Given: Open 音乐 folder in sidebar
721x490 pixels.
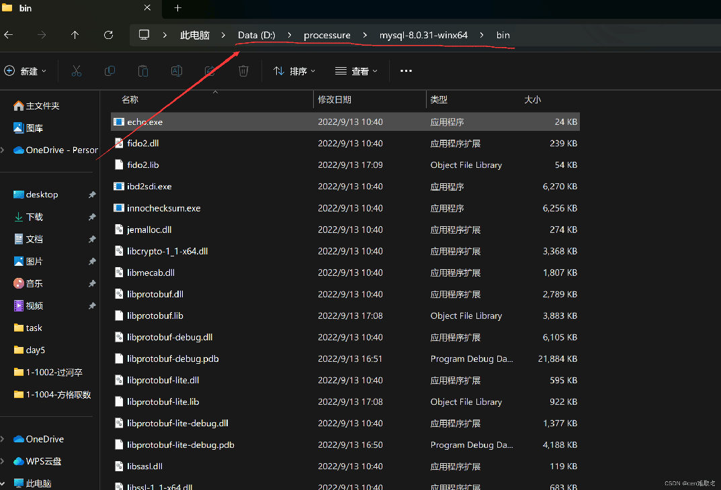Looking at the screenshot, I should (x=28, y=283).
